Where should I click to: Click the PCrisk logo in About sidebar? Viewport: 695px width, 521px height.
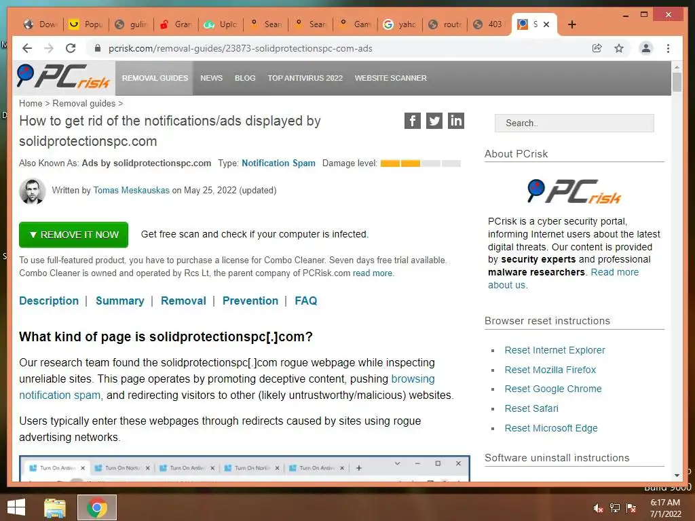pyautogui.click(x=574, y=191)
